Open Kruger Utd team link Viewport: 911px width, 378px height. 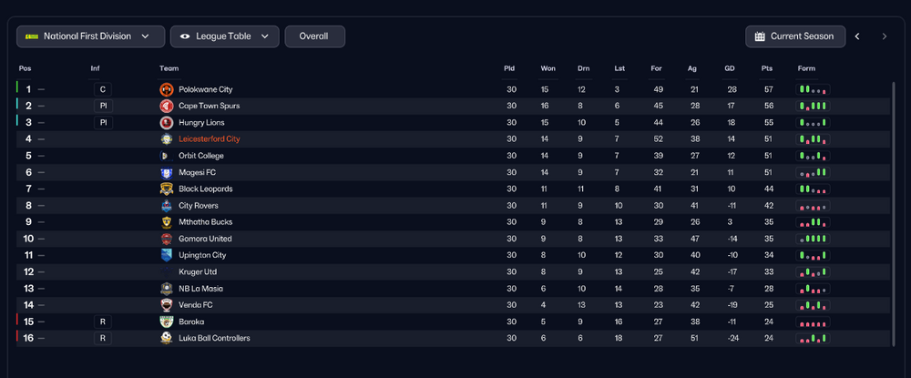click(198, 271)
